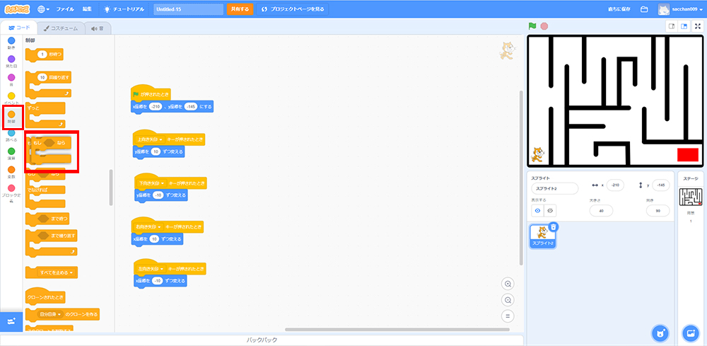Expand the sacchan009 account menu
707x346 pixels.
[x=682, y=9]
